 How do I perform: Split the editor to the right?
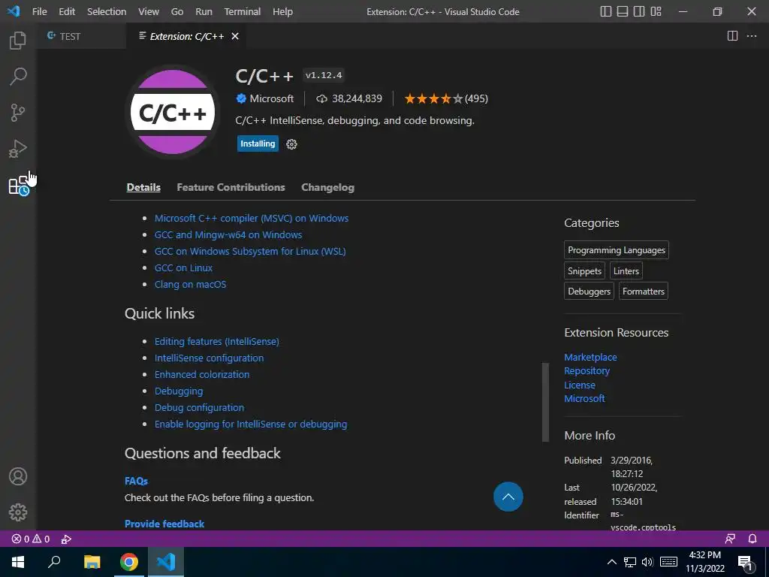coord(732,36)
